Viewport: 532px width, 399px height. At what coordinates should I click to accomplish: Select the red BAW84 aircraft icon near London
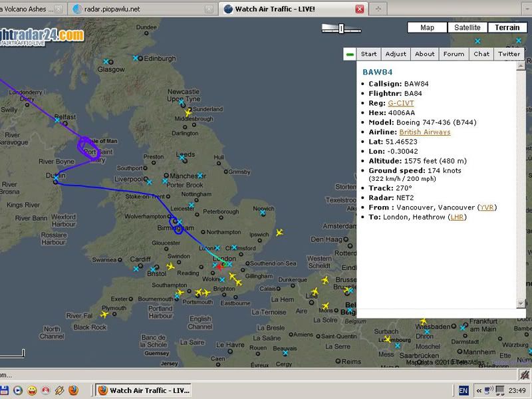[219, 267]
